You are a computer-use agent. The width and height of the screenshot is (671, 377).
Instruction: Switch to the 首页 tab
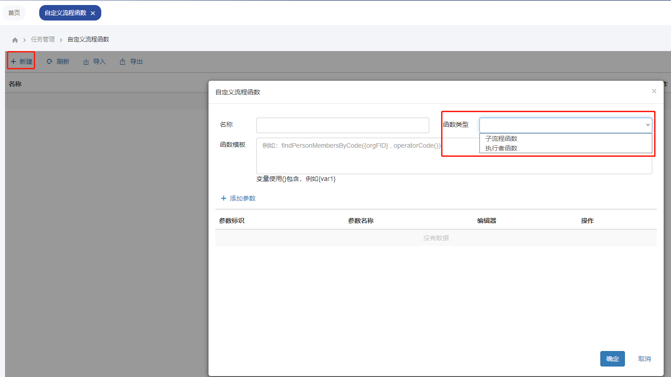pyautogui.click(x=14, y=13)
